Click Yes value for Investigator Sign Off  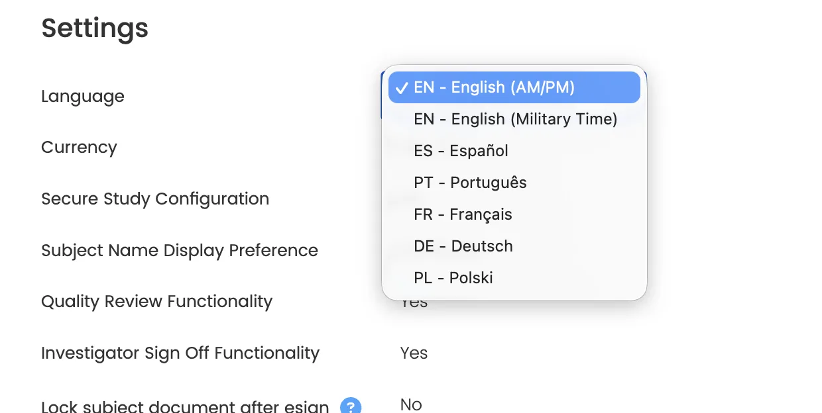(414, 353)
